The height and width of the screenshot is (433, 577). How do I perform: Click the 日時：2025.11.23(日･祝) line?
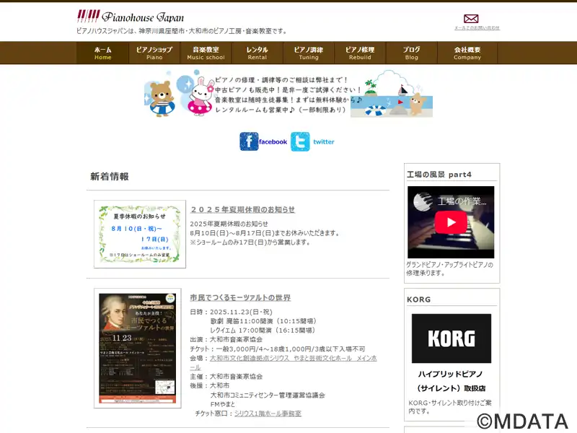point(231,312)
